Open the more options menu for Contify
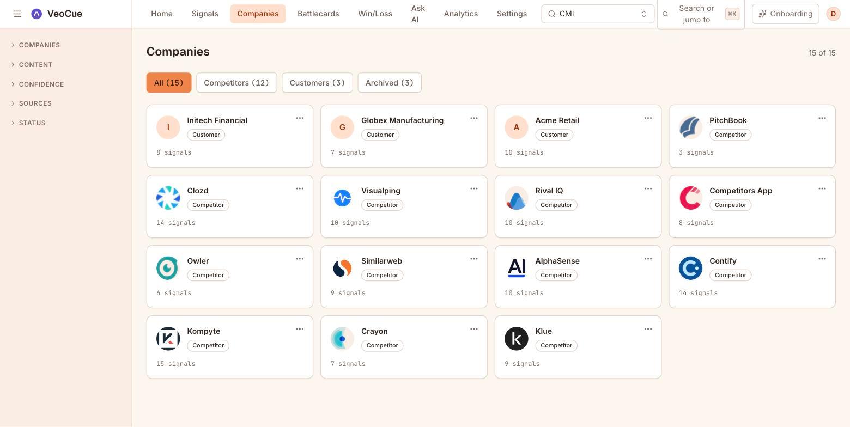Image resolution: width=850 pixels, height=427 pixels. (x=822, y=259)
